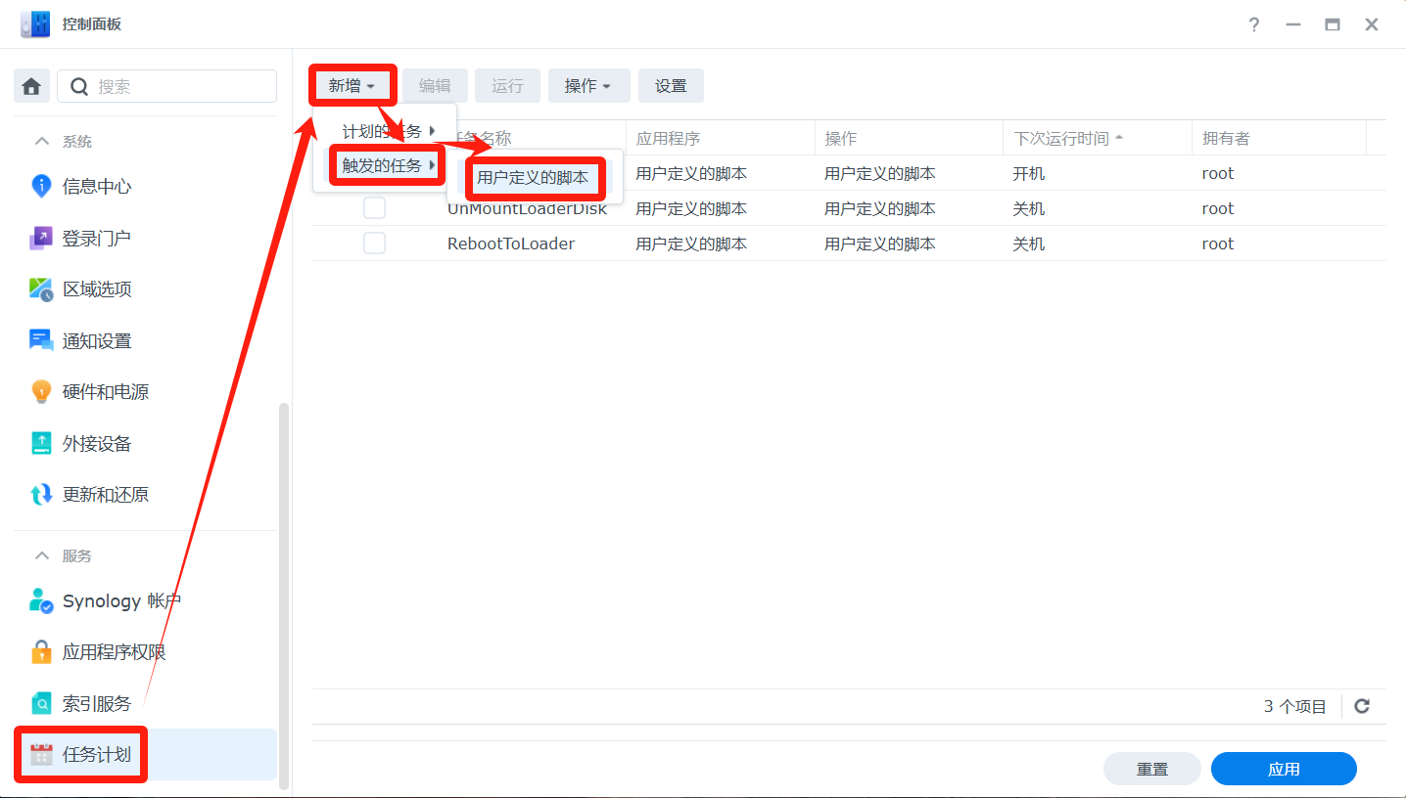Open 硬件和电源 hardware and power icon
Screen dimensions: 1406x798
pyautogui.click(x=41, y=392)
